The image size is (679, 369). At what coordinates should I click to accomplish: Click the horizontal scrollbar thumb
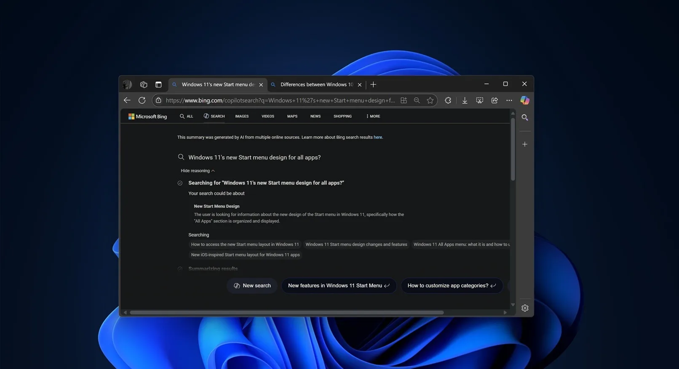coord(286,313)
